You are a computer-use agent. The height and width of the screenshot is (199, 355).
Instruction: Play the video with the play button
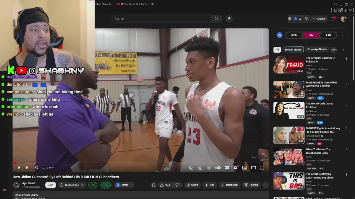coord(19,167)
